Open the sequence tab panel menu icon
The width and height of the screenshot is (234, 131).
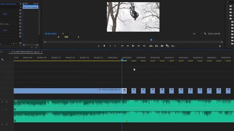tap(42, 52)
